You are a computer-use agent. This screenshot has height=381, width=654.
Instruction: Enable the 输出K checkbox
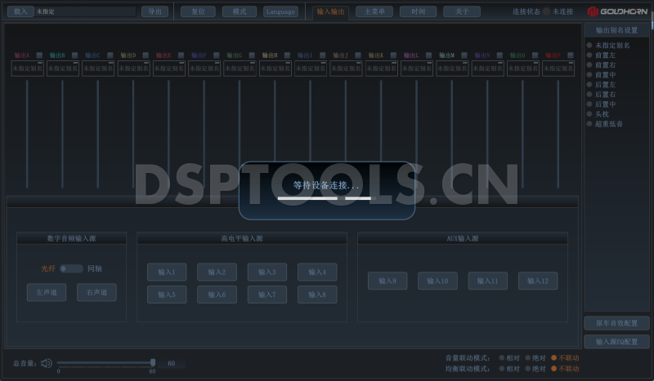pos(393,55)
